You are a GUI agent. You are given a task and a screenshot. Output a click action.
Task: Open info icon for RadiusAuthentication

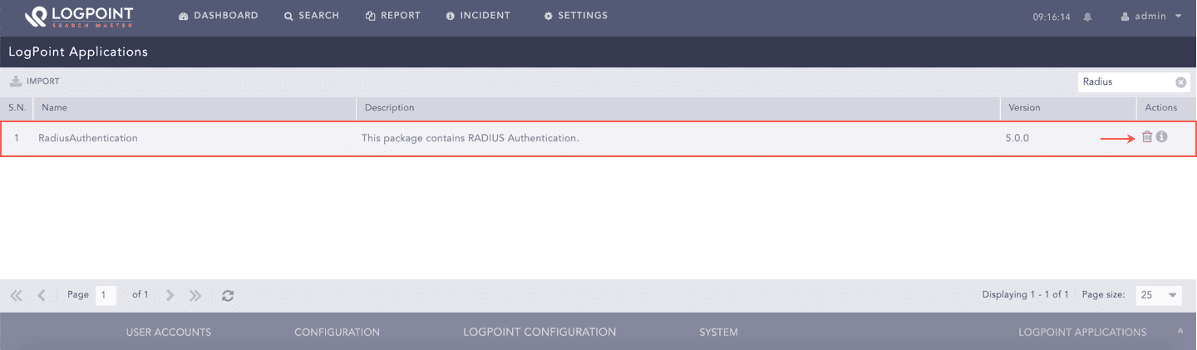tap(1162, 137)
